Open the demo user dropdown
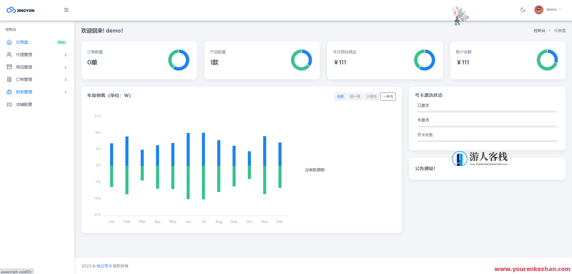Viewport: 572px width, 274px height. [x=553, y=10]
